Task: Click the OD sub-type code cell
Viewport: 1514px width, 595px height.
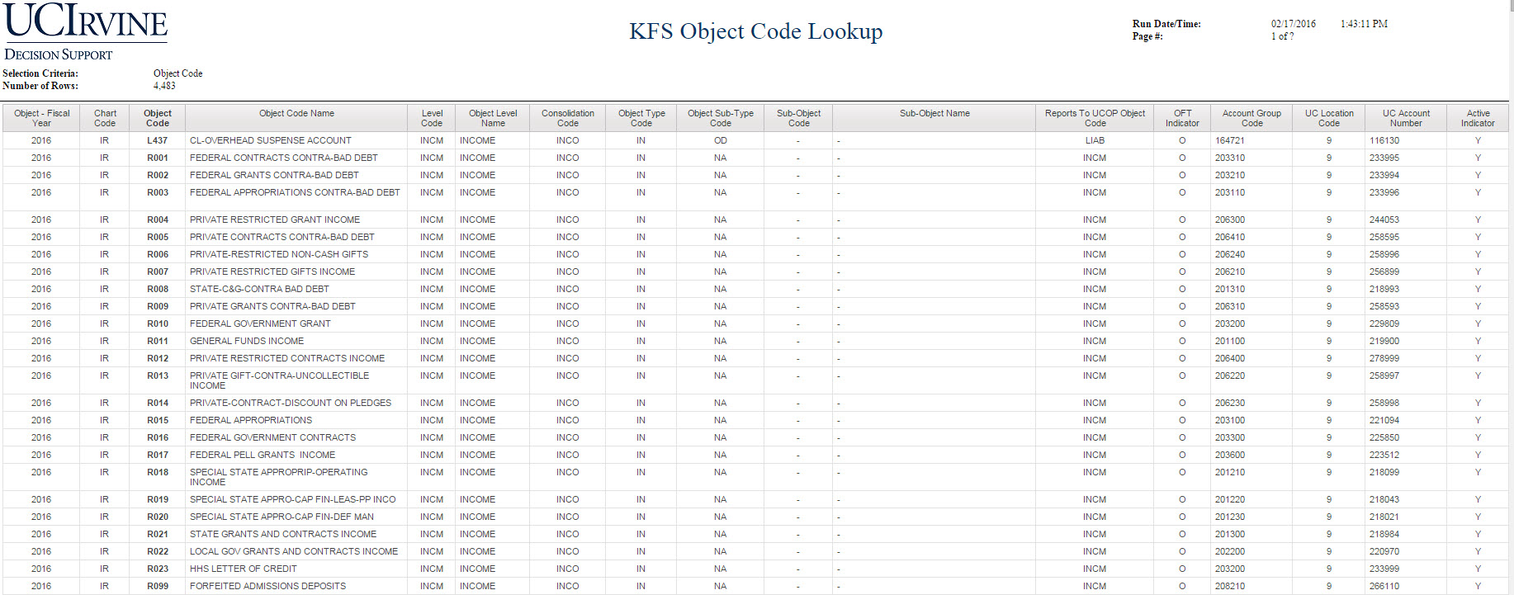Action: tap(721, 140)
